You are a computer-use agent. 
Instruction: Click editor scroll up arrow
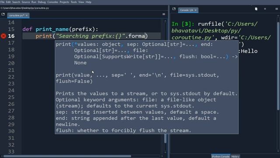point(165,21)
